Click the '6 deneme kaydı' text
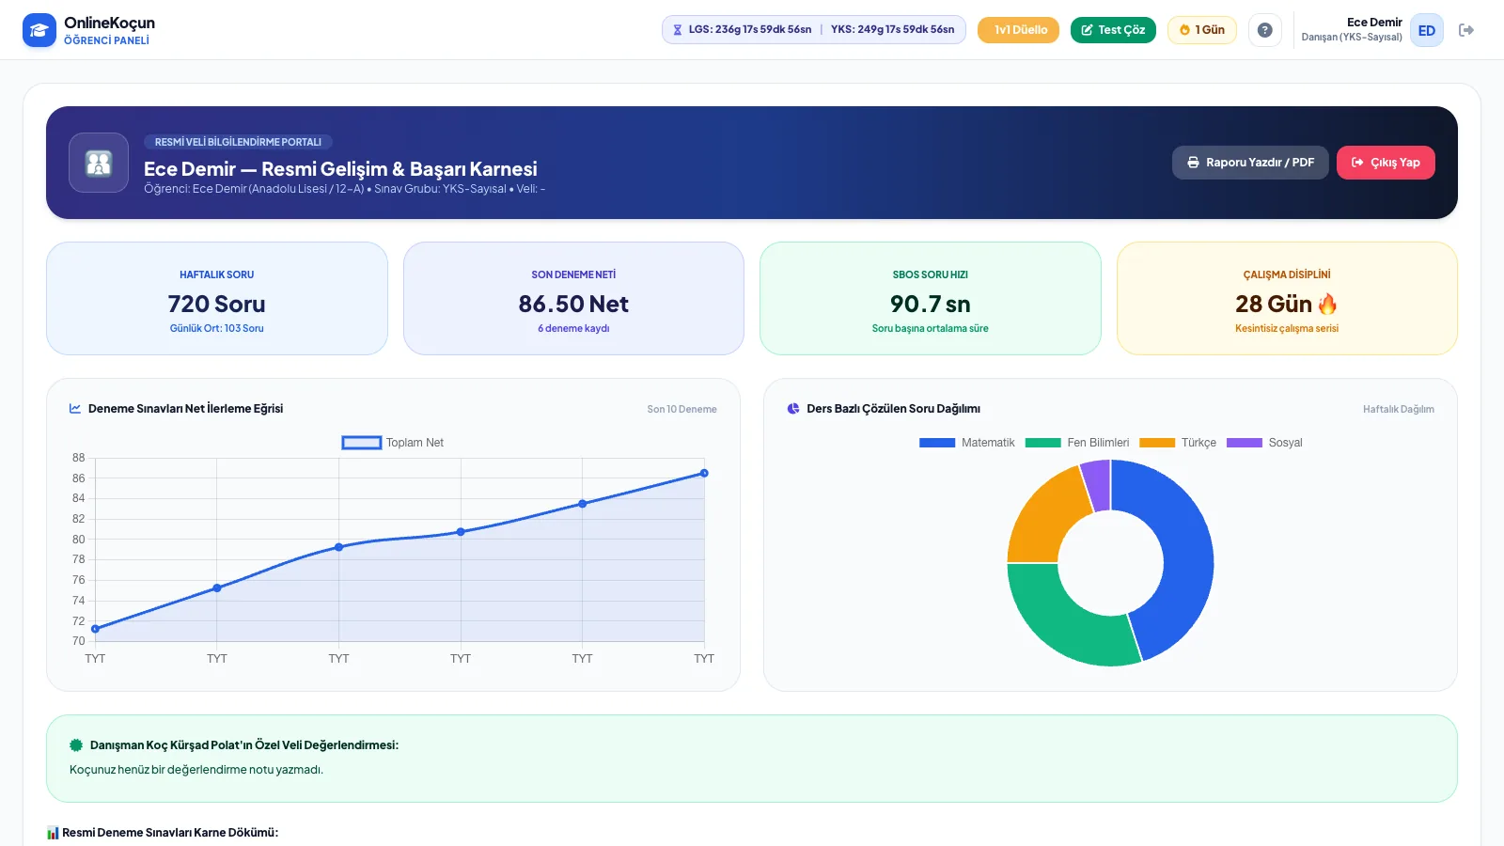Screen dimensions: 1504x846 (x=573, y=329)
